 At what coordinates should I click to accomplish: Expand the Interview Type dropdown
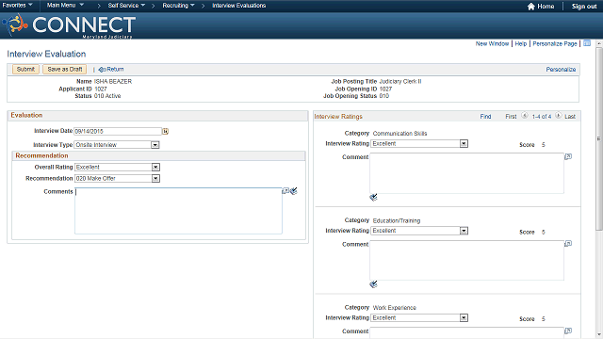[155, 145]
